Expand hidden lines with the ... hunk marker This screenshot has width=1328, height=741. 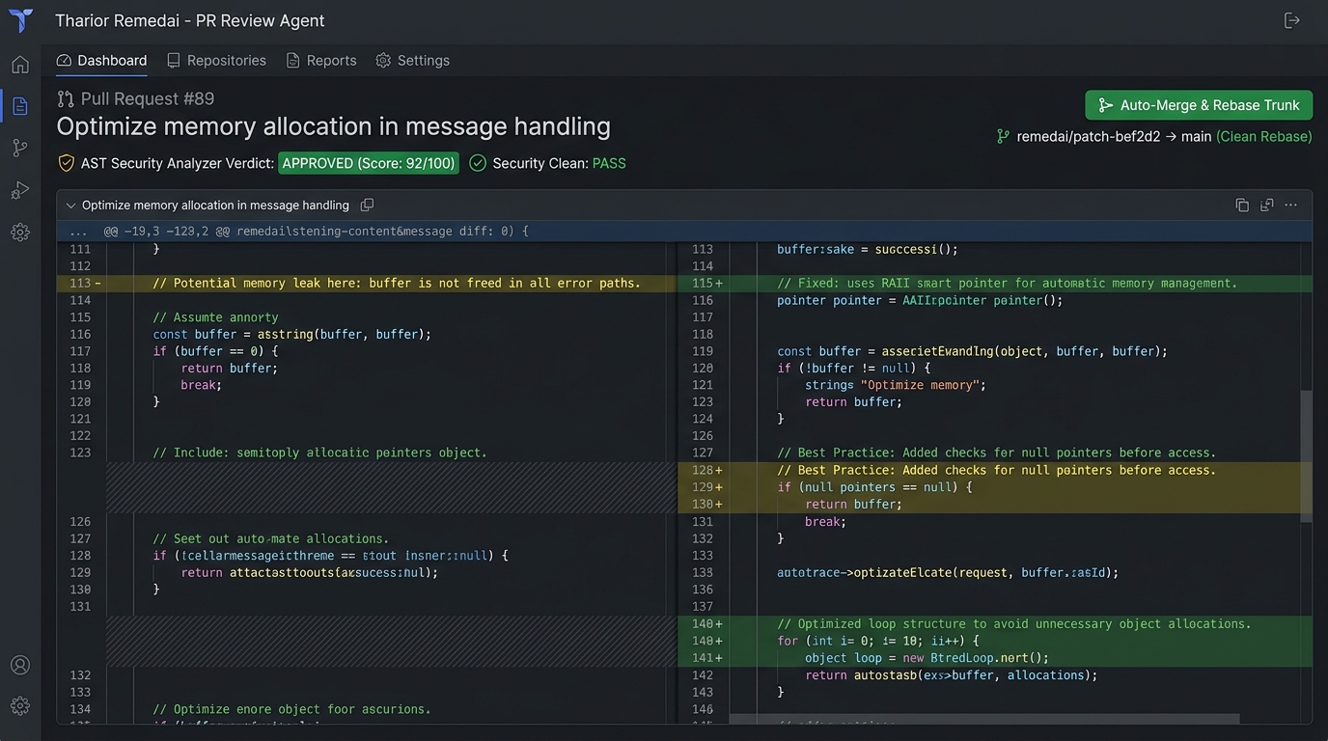(x=78, y=232)
